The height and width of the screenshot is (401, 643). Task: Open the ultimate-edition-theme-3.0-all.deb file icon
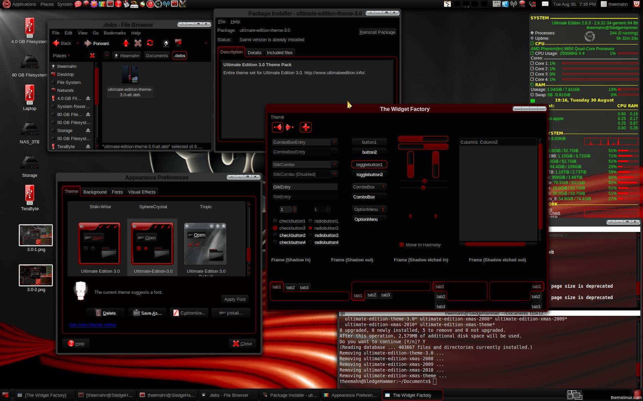pyautogui.click(x=130, y=74)
